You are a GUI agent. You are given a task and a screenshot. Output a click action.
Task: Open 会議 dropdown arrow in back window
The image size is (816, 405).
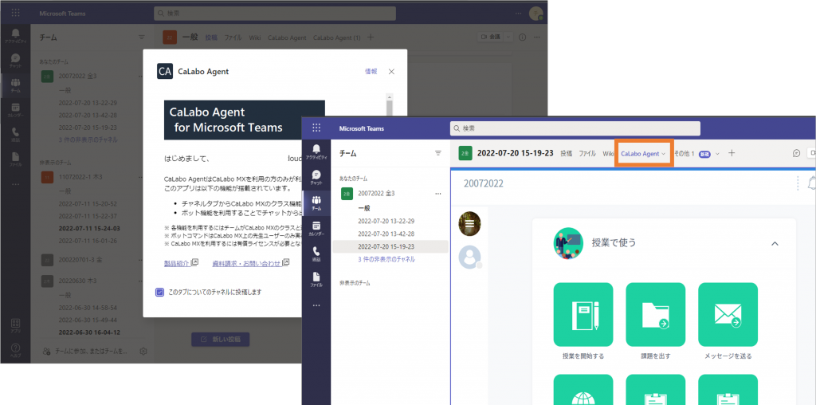point(508,37)
